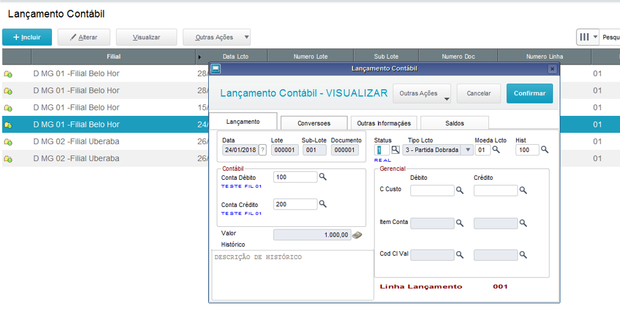Click the Data field 24/01/2018
The image size is (620, 312).
(x=240, y=150)
